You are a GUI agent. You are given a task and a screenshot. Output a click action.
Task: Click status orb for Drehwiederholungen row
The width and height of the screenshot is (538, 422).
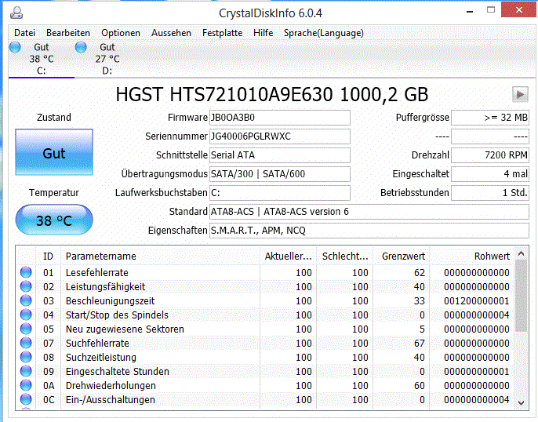26,385
